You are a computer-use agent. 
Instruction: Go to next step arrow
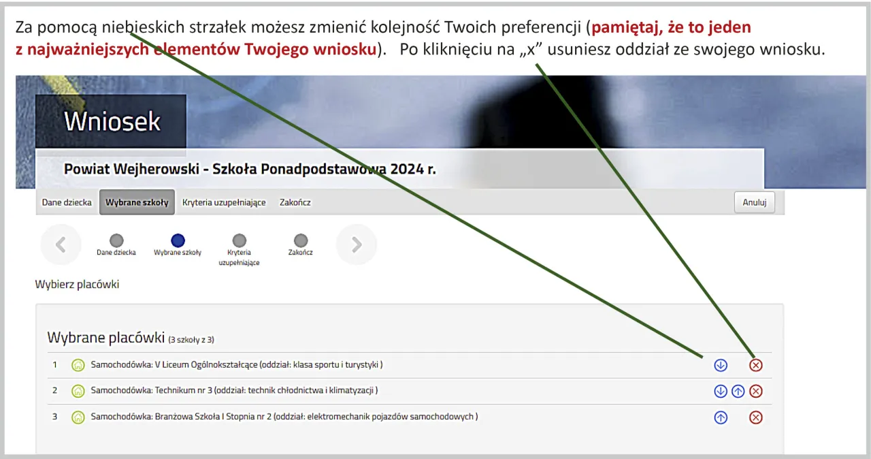click(x=357, y=244)
